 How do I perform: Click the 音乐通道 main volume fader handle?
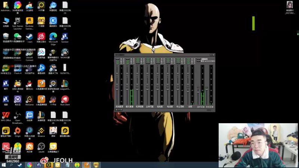pyautogui.click(x=127, y=90)
